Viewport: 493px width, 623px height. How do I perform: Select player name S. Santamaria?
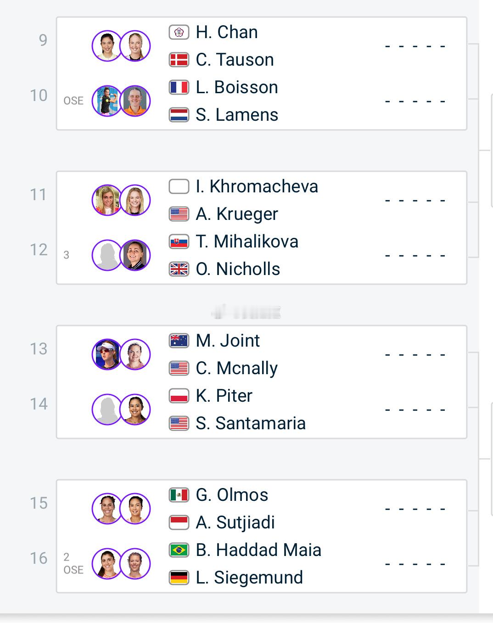coord(251,423)
